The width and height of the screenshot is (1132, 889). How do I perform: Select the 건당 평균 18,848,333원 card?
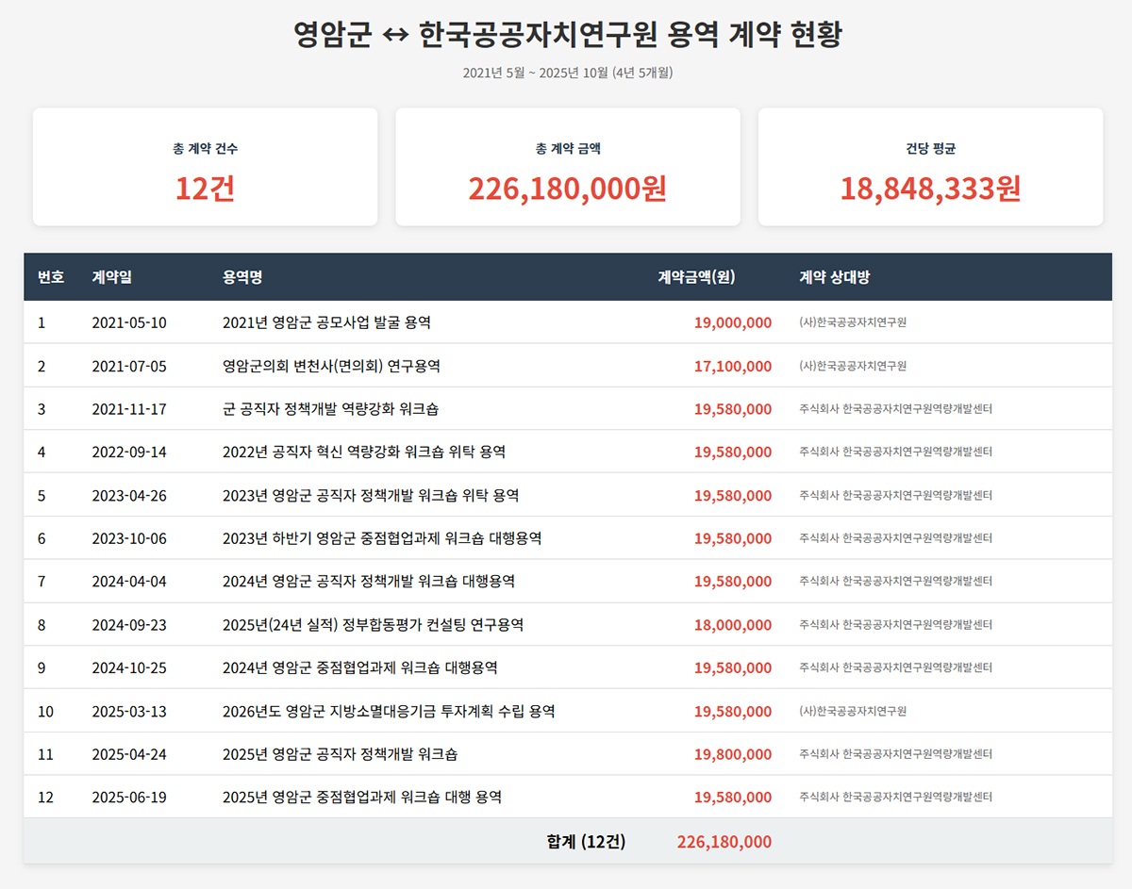(x=930, y=167)
